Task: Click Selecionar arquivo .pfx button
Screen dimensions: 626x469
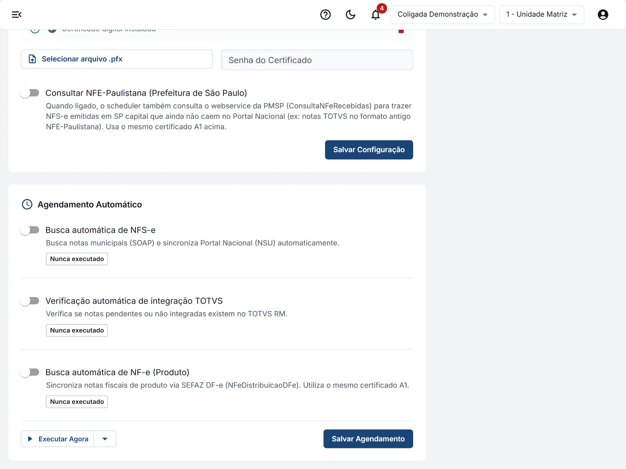Action: [x=117, y=59]
